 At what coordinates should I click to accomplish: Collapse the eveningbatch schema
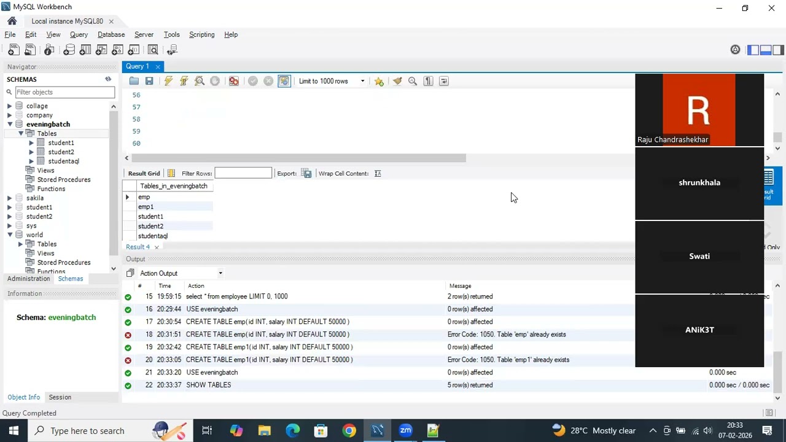(10, 125)
